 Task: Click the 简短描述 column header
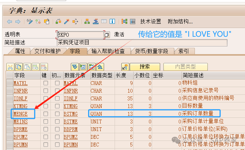coord(213,75)
